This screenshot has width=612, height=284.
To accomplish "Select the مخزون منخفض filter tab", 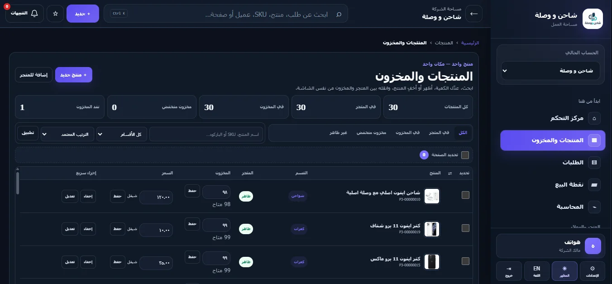I will pos(371,133).
